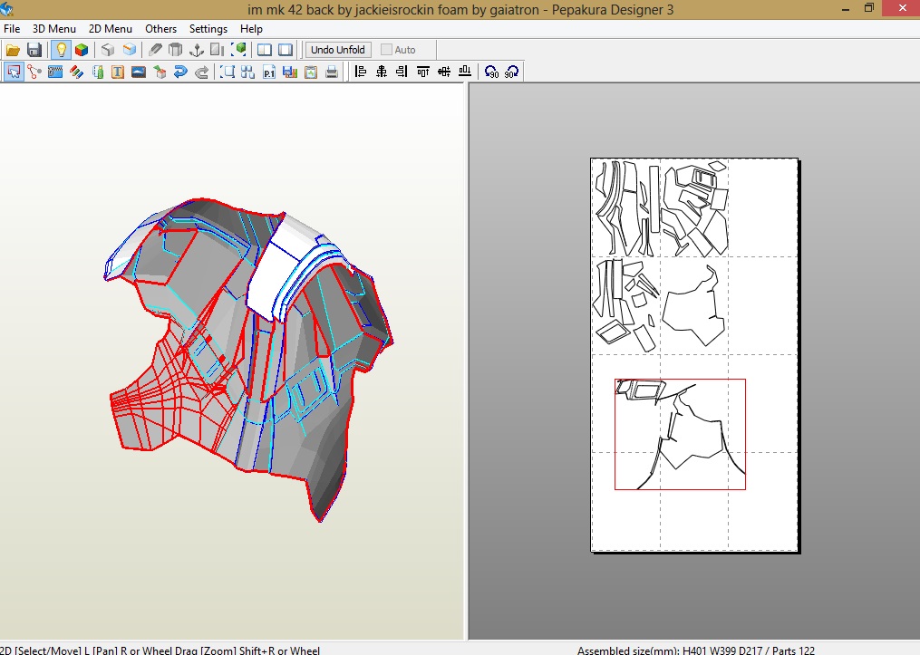Toggle the light bulb lighting icon
Screen dimensions: 920x655
point(61,50)
